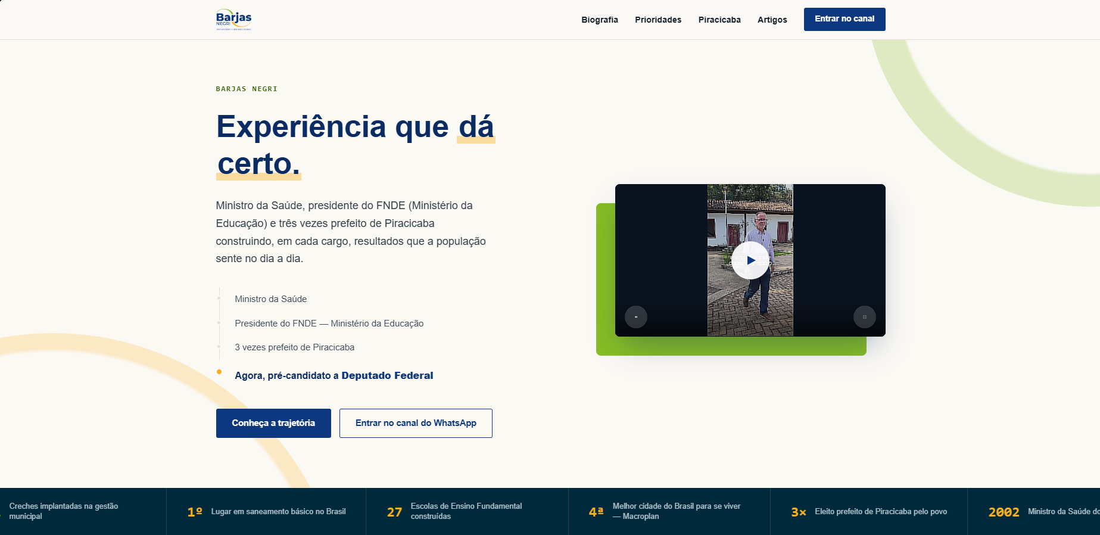
Task: Select Artigos in the top navigation
Action: pyautogui.click(x=772, y=20)
